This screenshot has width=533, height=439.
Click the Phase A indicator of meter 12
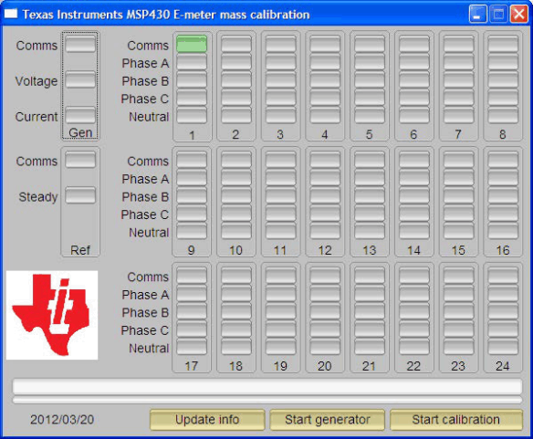[325, 178]
